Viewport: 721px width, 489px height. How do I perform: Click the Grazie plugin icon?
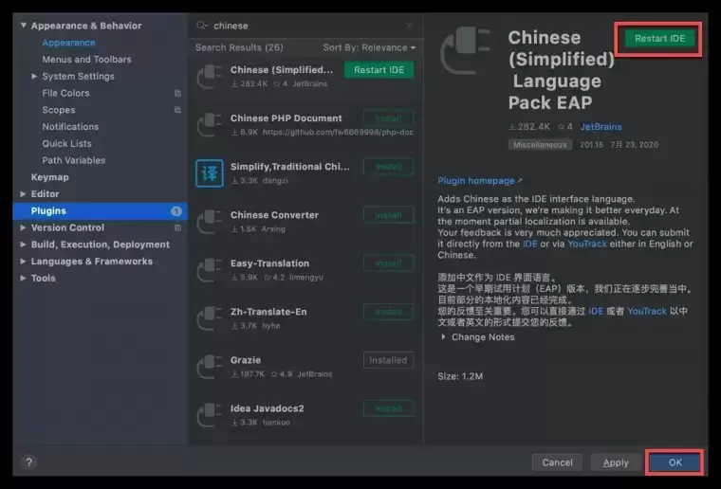pyautogui.click(x=210, y=367)
